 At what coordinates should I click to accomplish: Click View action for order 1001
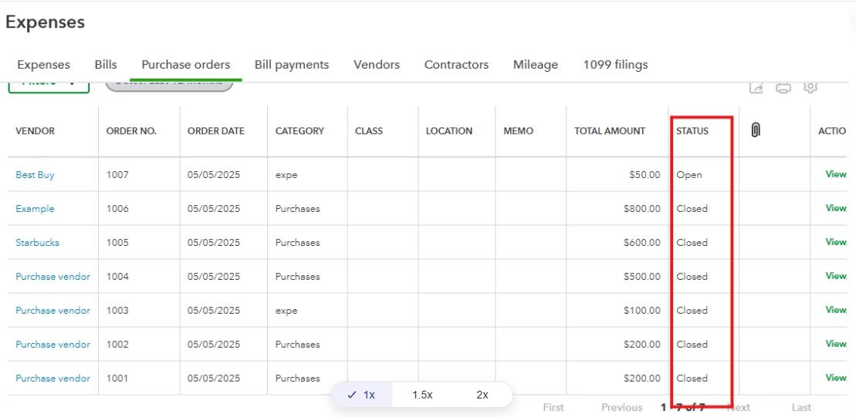tap(836, 377)
